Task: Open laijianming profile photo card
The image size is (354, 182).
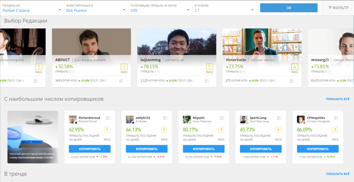Action: (x=177, y=42)
